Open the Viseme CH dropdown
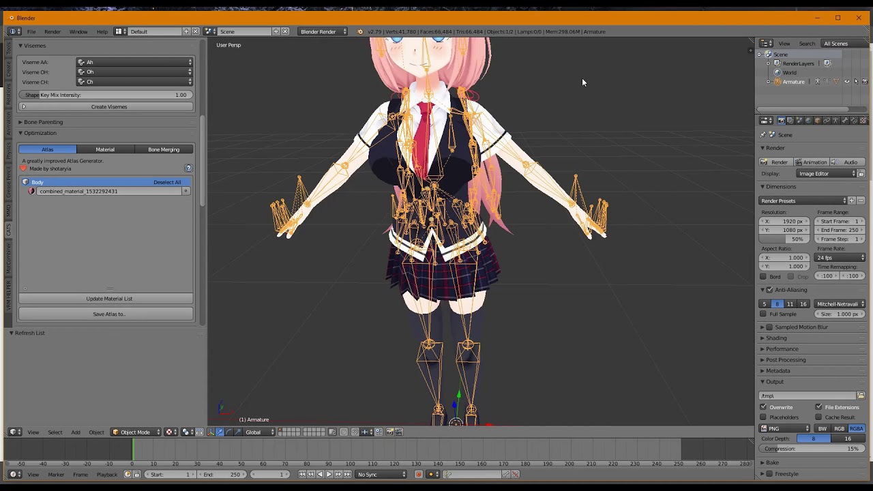This screenshot has height=491, width=873. (x=135, y=82)
